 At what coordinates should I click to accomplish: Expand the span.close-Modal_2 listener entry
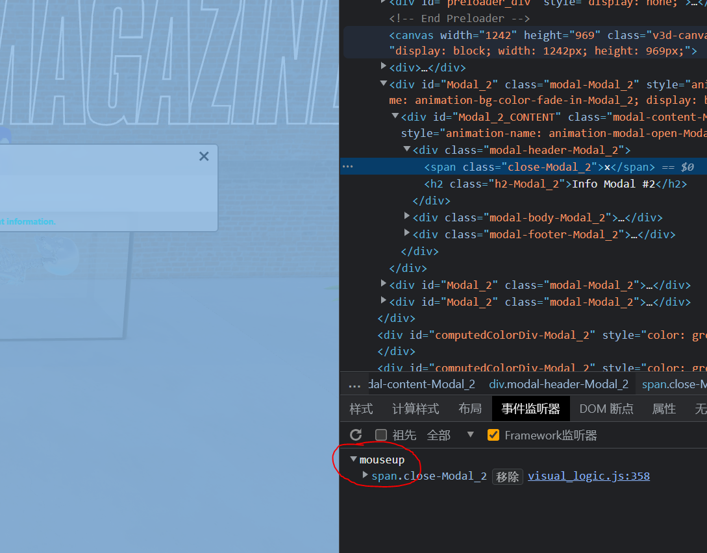(366, 475)
